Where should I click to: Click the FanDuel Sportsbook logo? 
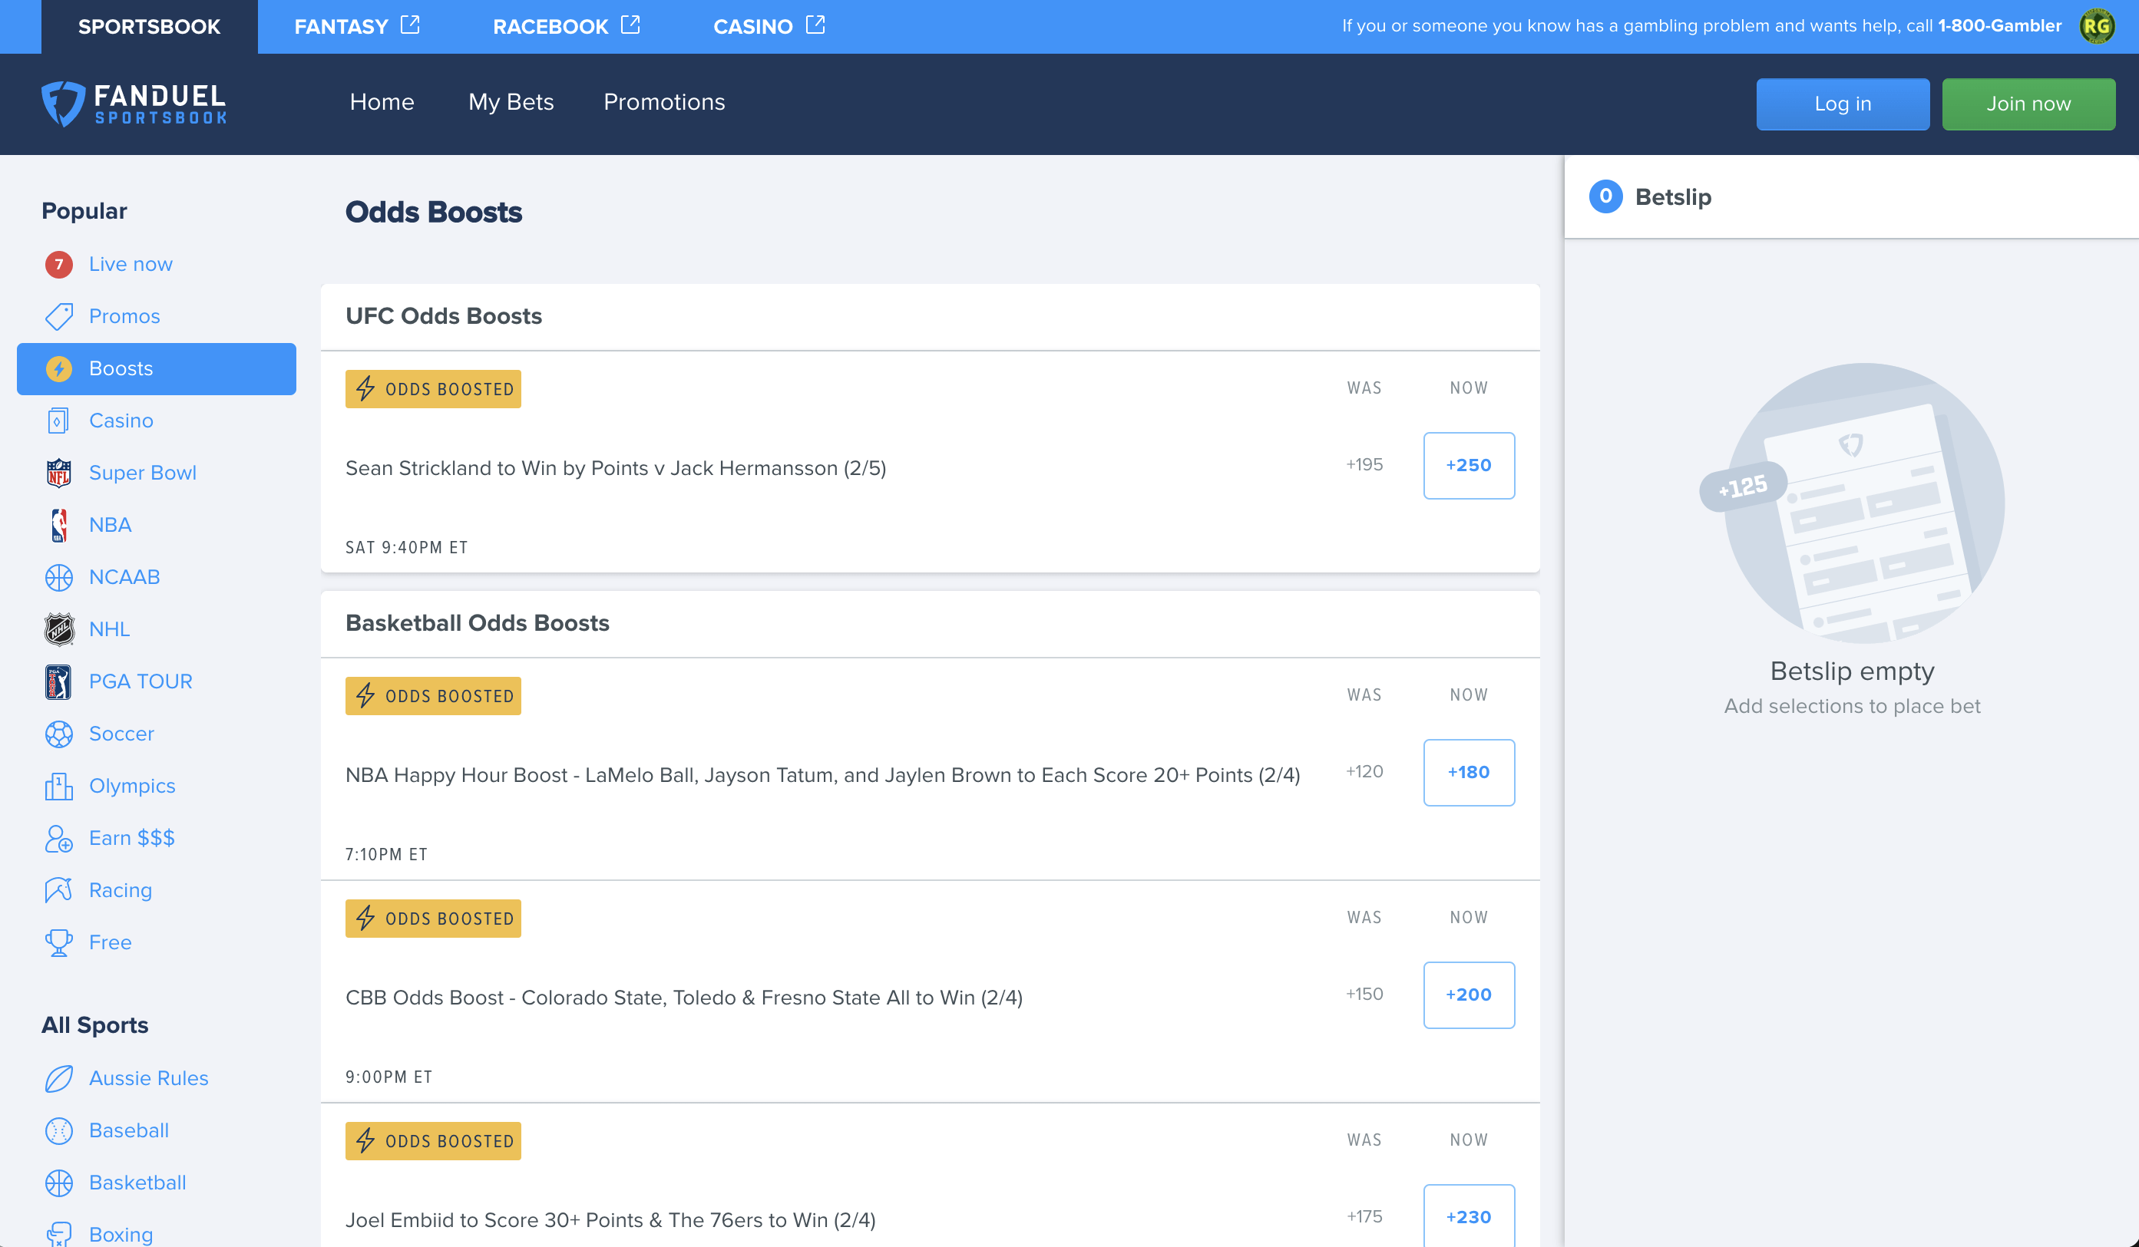(134, 104)
